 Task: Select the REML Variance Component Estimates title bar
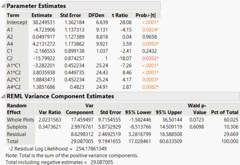tap(123, 96)
